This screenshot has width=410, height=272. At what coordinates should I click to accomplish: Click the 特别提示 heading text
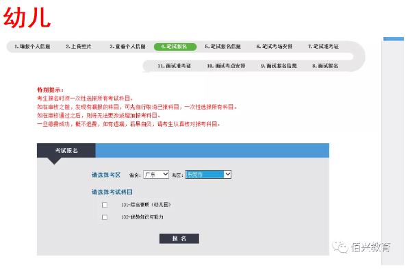pyautogui.click(x=50, y=90)
